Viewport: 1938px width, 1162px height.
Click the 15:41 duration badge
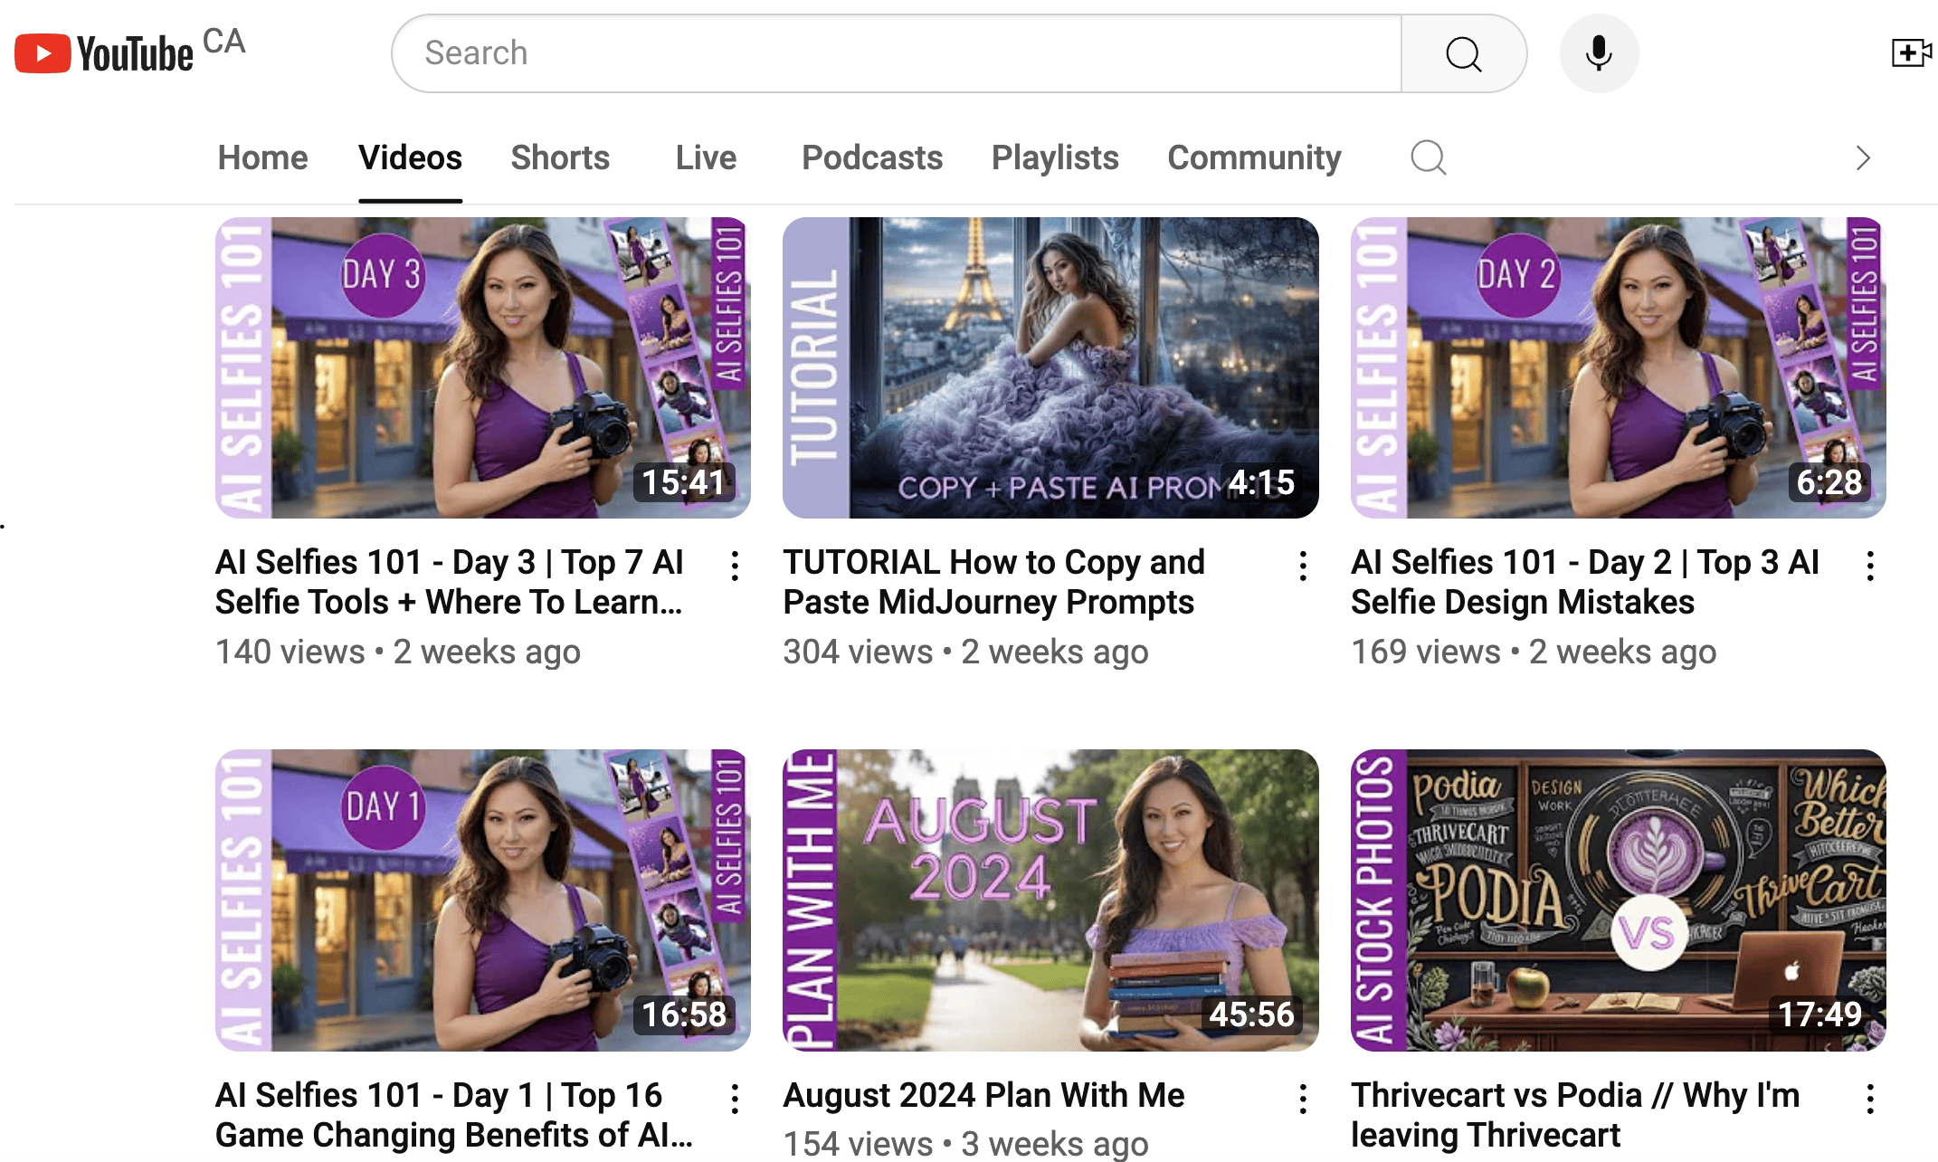(684, 482)
